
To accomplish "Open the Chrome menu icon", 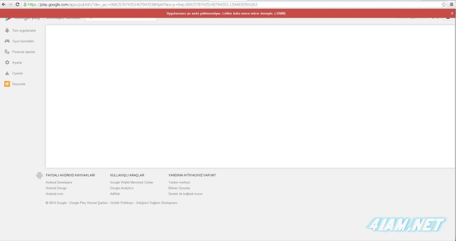I will click(x=452, y=4).
